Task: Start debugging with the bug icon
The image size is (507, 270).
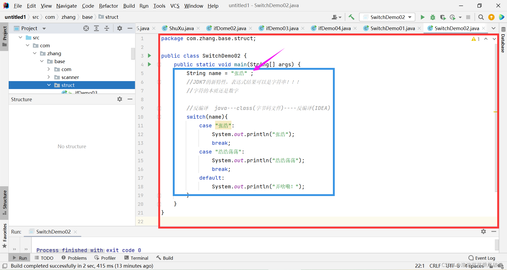Action: (x=433, y=17)
